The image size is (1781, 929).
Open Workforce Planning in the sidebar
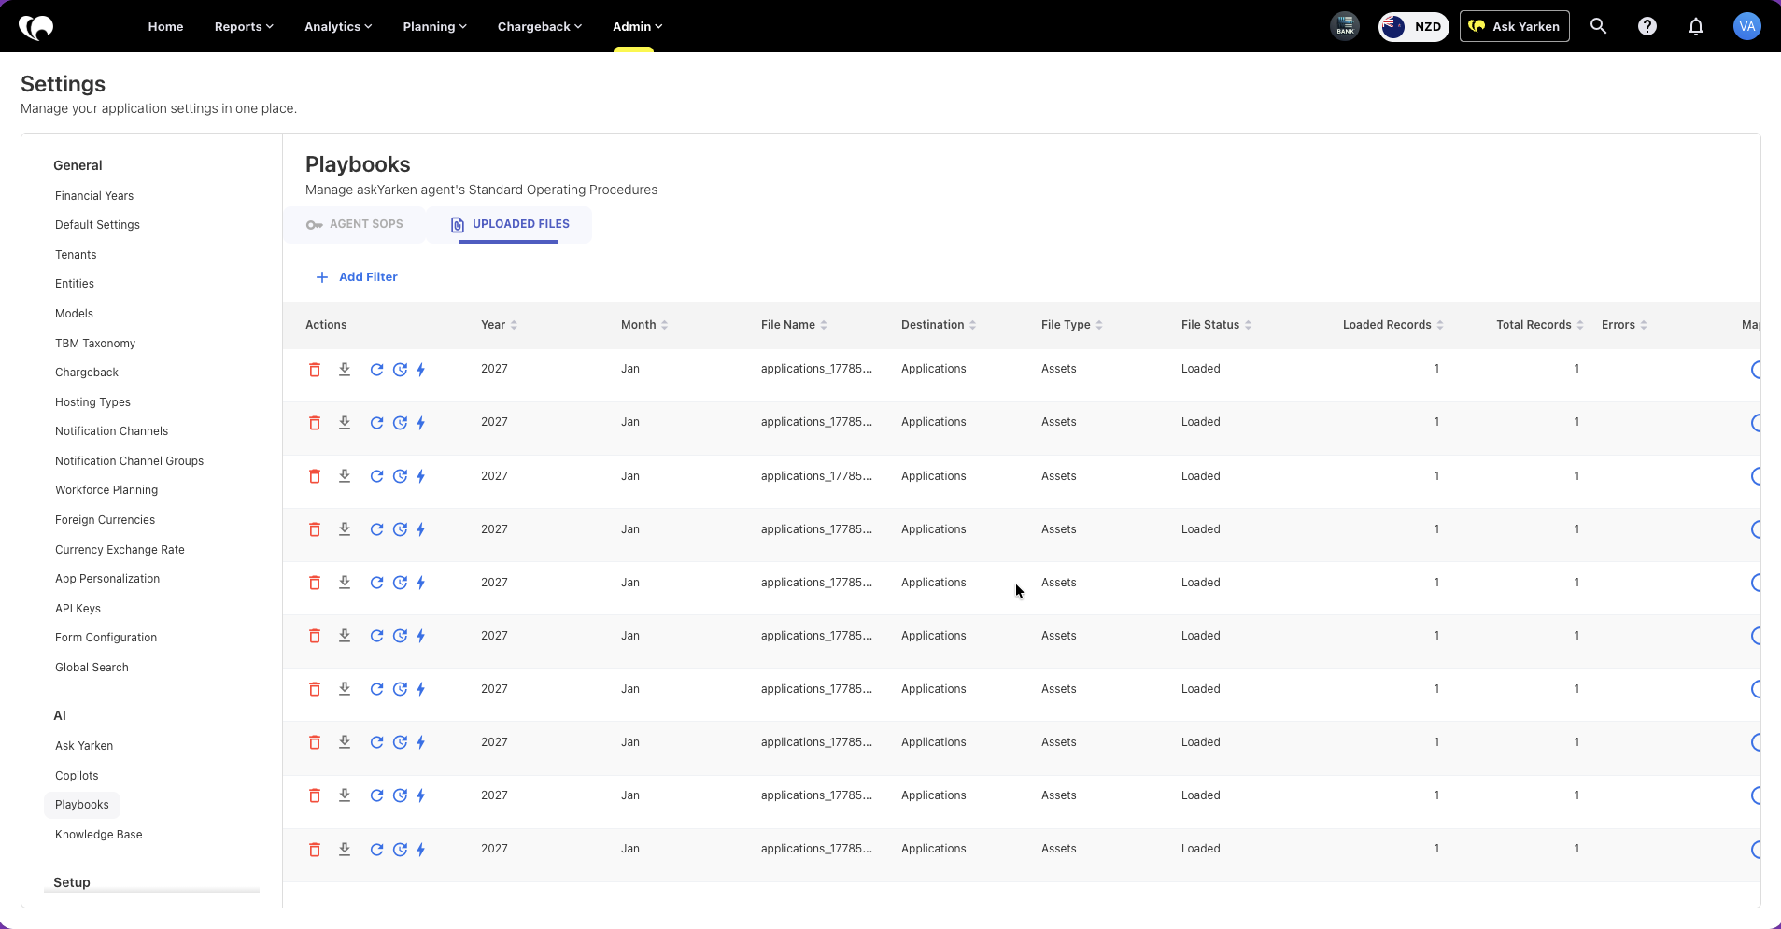click(x=106, y=490)
